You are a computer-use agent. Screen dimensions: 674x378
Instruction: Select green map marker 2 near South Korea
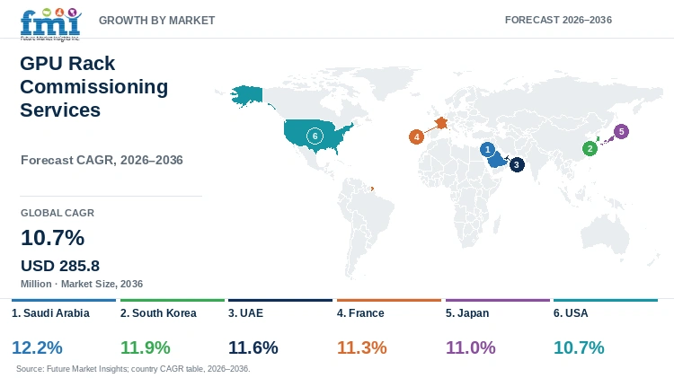click(590, 149)
